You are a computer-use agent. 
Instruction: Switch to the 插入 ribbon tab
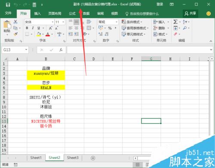click(37, 14)
